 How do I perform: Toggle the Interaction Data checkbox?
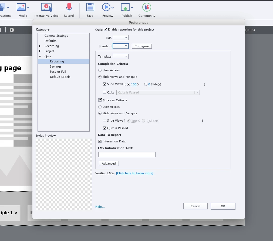point(100,141)
